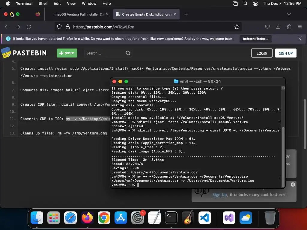Click the Save to Pocket icon
This screenshot has height=230, width=307.
click(x=267, y=27)
